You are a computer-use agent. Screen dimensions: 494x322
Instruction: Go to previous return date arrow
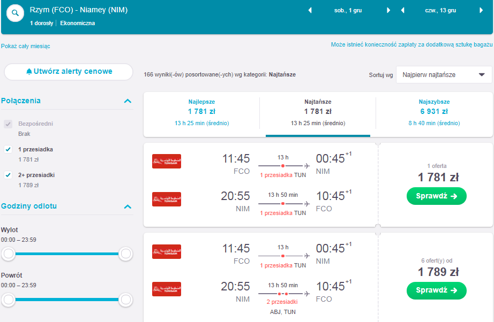click(402, 10)
